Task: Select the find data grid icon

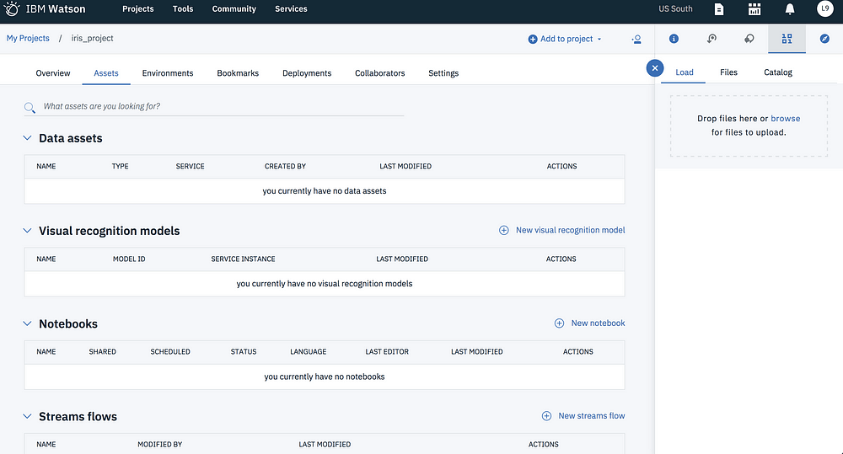Action: point(787,39)
